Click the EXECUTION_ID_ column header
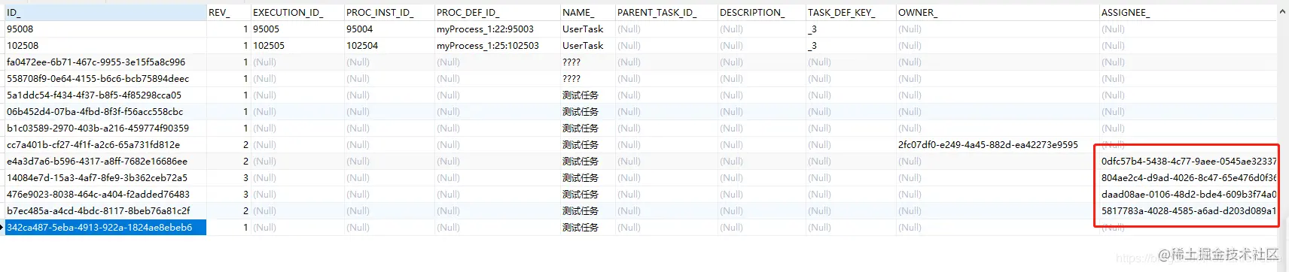This screenshot has height=272, width=1289. pos(297,13)
